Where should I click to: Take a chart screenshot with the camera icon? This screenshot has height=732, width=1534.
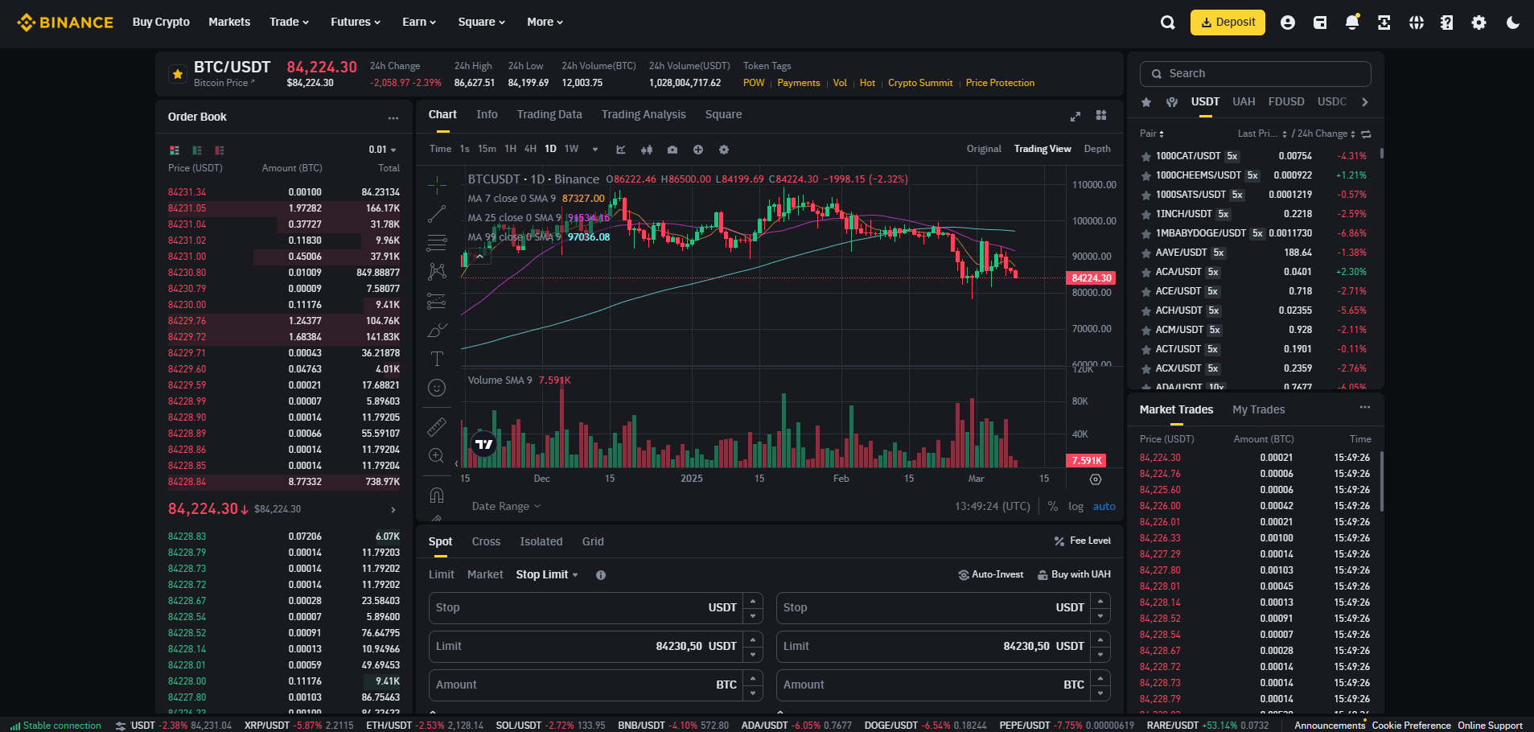click(672, 150)
